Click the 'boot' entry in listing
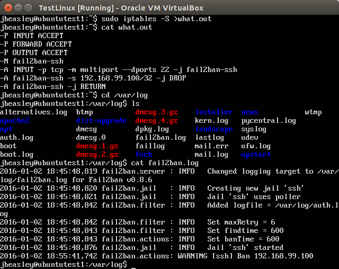 [x=8, y=146]
